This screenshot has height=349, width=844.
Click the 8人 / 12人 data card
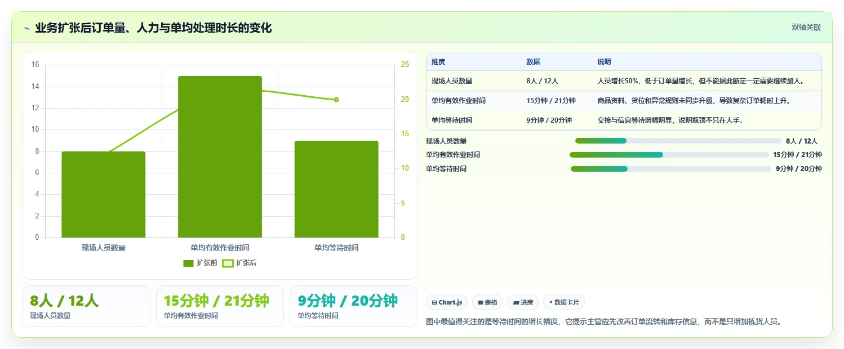pos(86,306)
